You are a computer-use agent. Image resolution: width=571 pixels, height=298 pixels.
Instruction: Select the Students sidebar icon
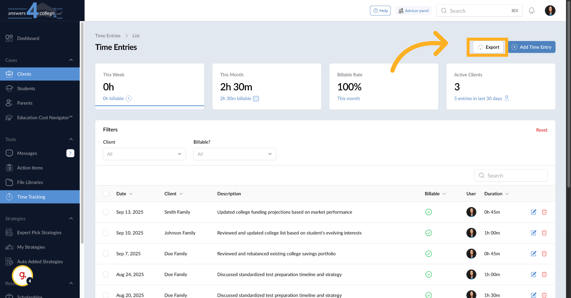[26, 88]
